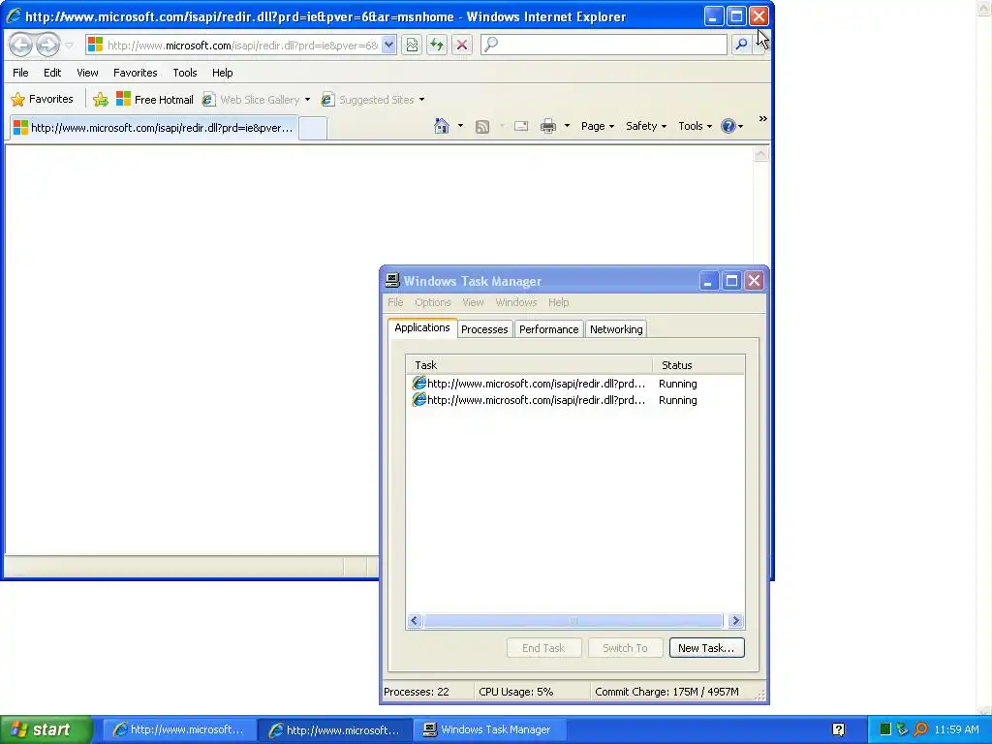Select the microsoft.com browser tab

[x=154, y=127]
